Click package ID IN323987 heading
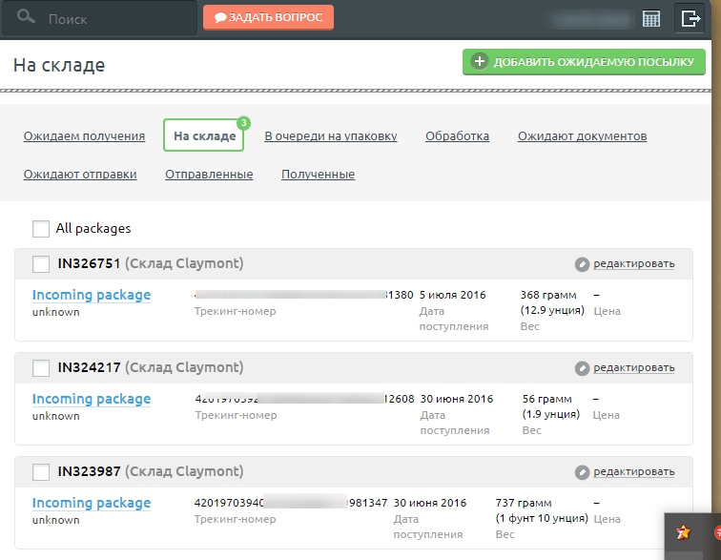 pos(89,471)
